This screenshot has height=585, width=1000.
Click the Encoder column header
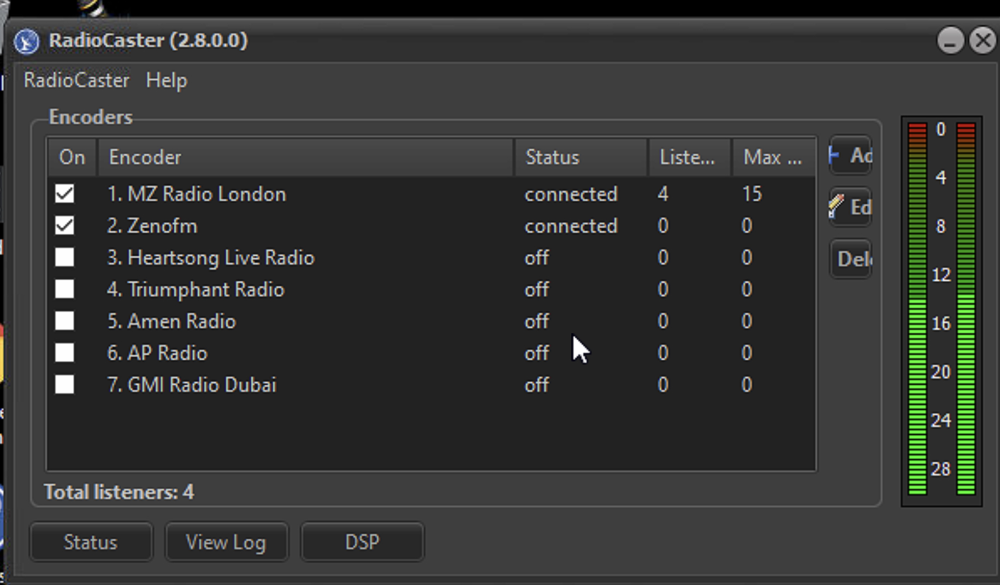tap(306, 157)
